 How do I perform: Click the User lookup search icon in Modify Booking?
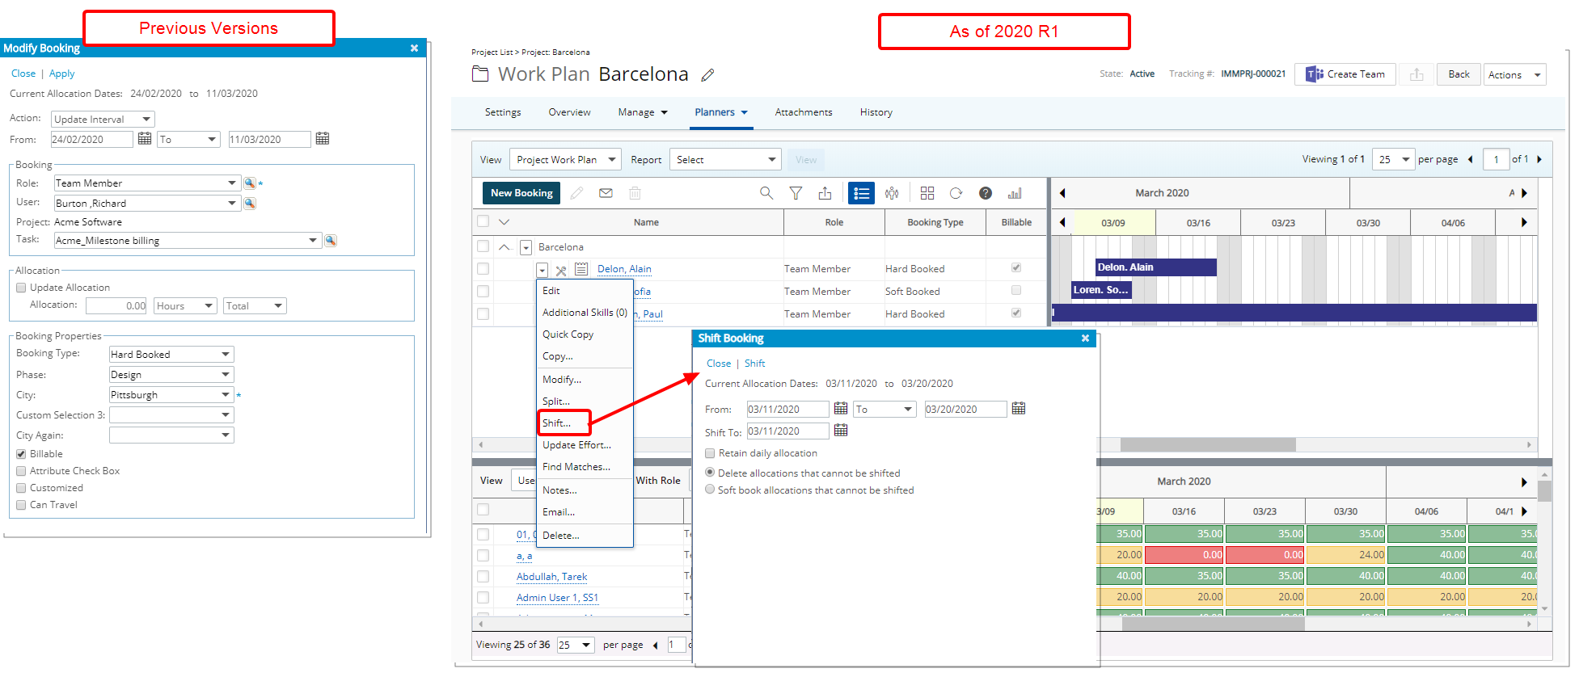tap(250, 203)
